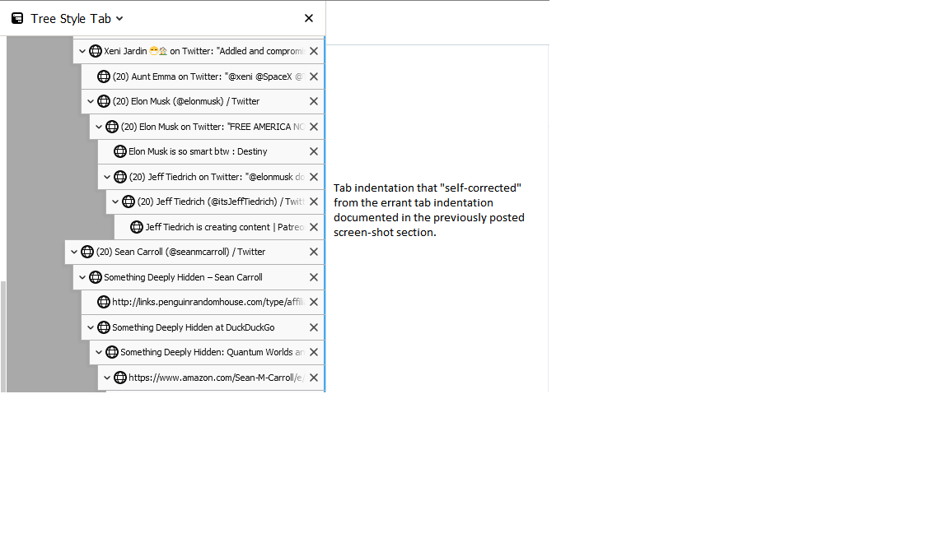Screen dimensions: 949x533
Task: Open Something Deeply Hidden at DuckDuckGo tab
Action: tap(203, 327)
